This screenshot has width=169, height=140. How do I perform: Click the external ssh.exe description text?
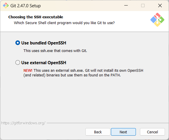83,73
